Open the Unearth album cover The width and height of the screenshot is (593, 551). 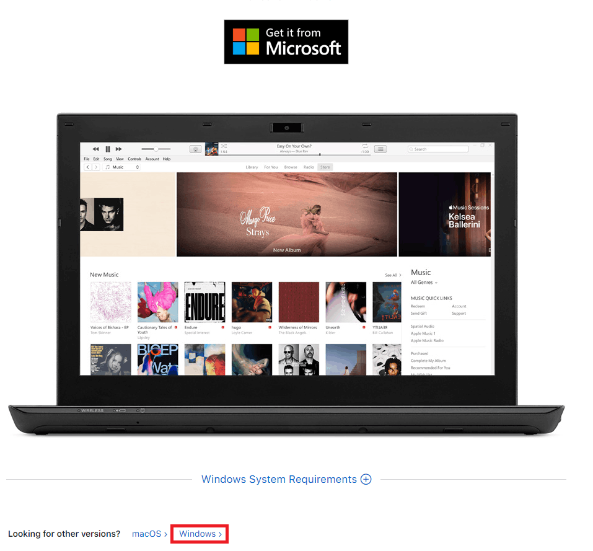346,302
